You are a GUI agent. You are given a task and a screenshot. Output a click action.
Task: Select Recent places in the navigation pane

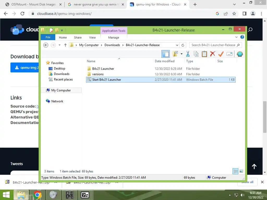tap(63, 79)
